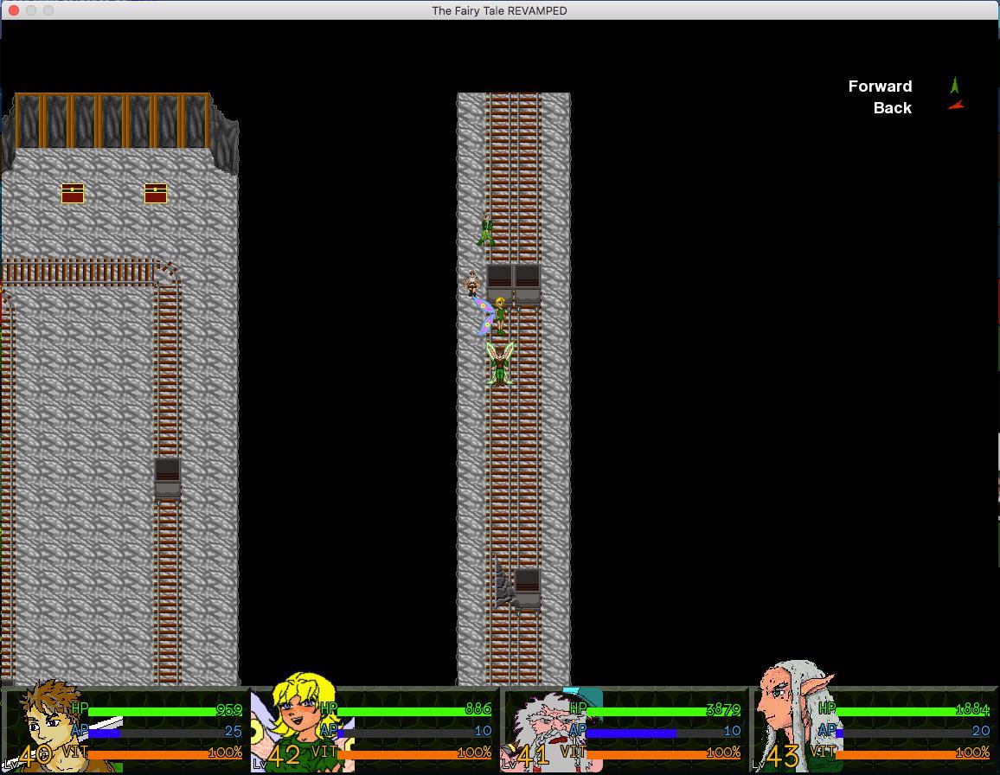Open the right red treasure chest
This screenshot has height=775, width=1000.
point(156,193)
